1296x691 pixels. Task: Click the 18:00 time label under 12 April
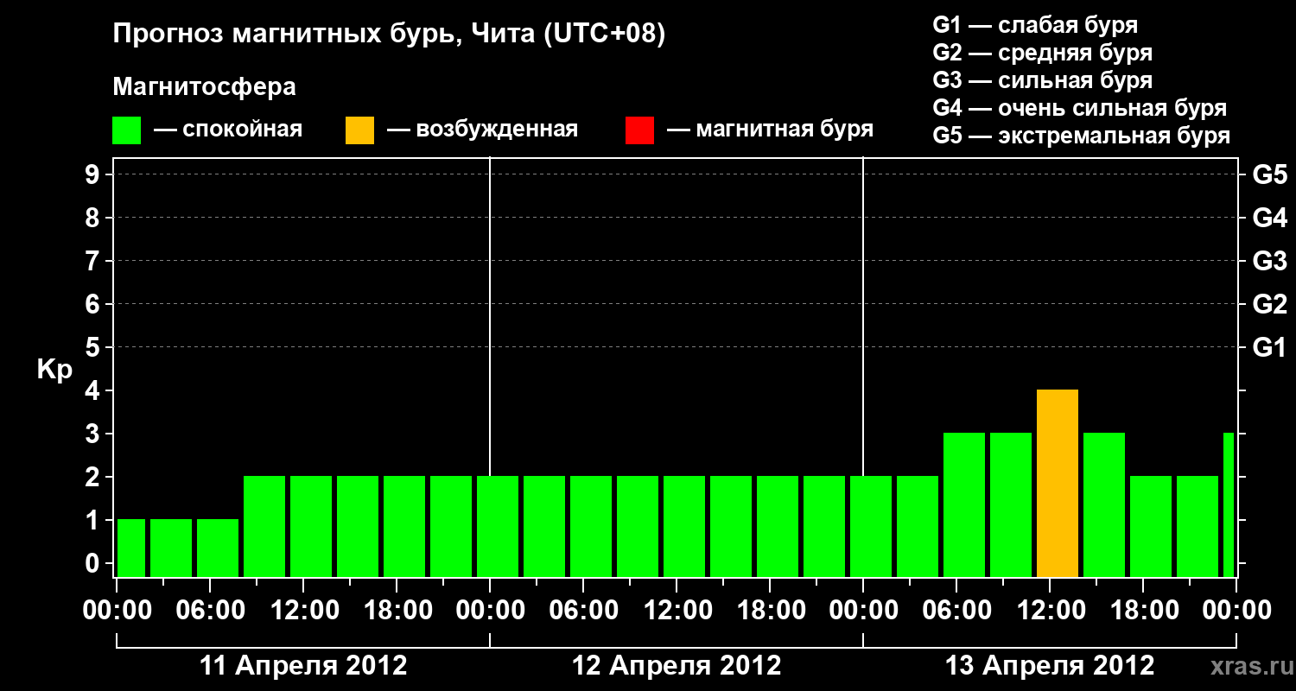coord(770,611)
